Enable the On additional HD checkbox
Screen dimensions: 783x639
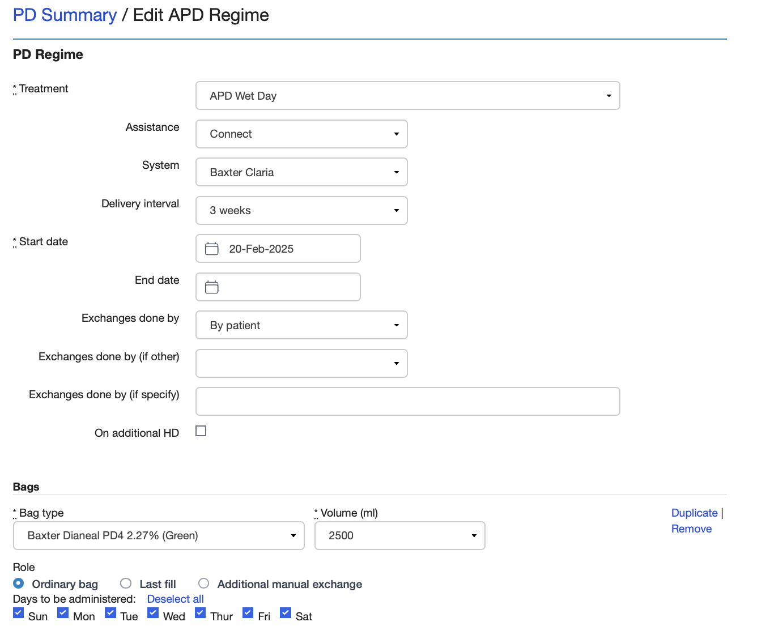tap(201, 431)
